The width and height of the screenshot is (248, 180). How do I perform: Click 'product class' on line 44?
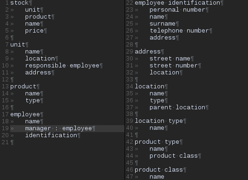click(174, 156)
